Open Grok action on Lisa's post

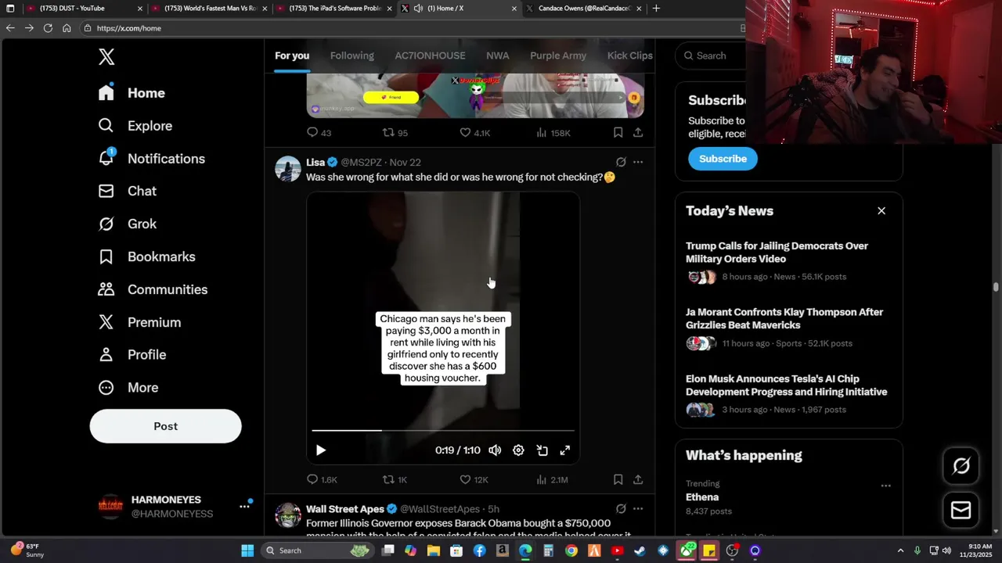pyautogui.click(x=621, y=162)
